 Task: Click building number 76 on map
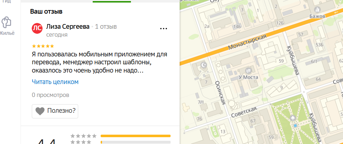[x=199, y=119]
